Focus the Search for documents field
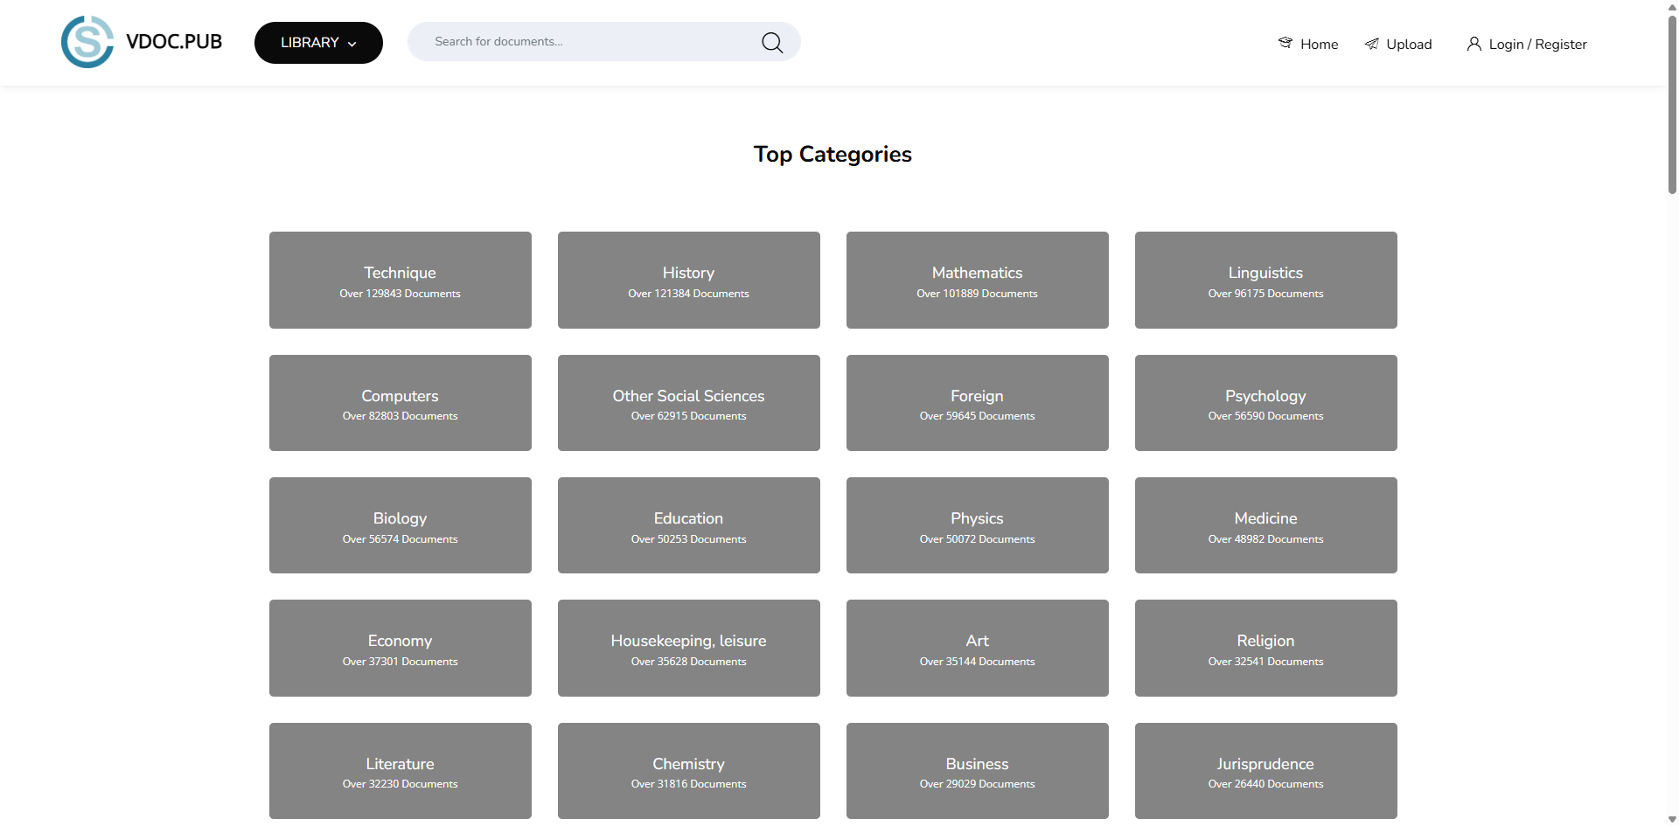This screenshot has width=1679, height=826. click(586, 42)
